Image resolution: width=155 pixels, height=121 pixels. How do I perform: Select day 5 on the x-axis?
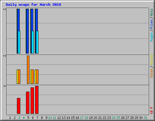pyautogui.click(x=28, y=118)
